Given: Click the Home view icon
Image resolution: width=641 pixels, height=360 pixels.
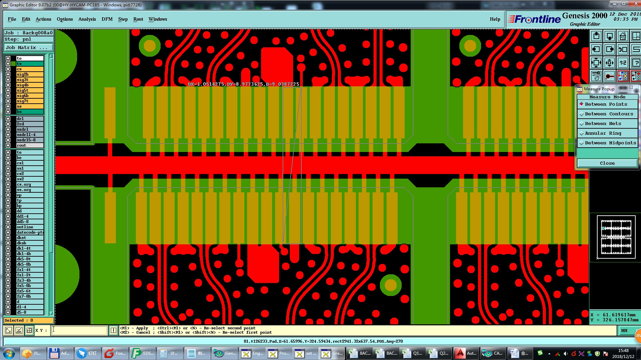Looking at the screenshot, I should point(623,36).
